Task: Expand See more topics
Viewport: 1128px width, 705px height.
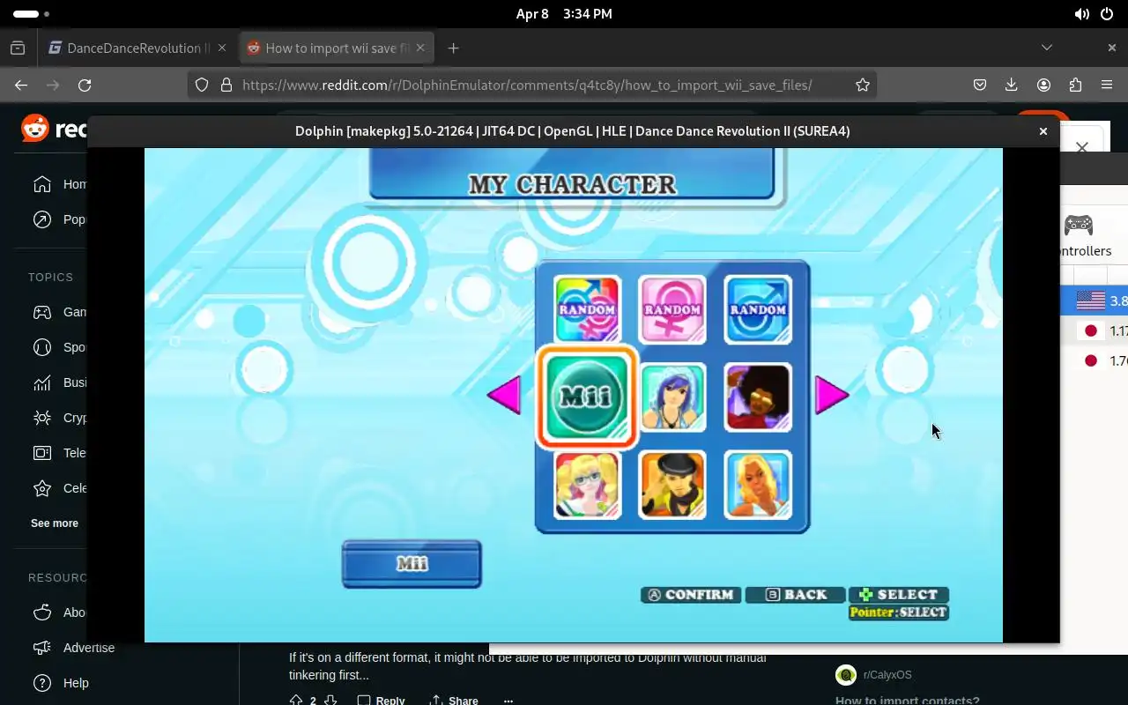Action: [55, 523]
